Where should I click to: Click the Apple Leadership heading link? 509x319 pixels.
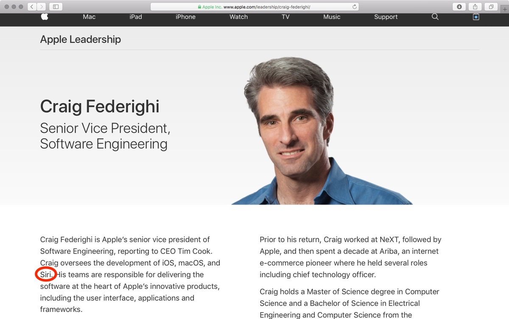[x=81, y=39]
